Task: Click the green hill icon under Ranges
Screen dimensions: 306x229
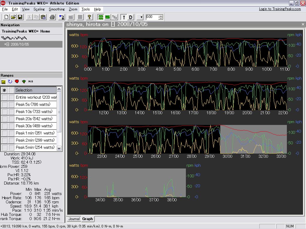Action: [24, 82]
